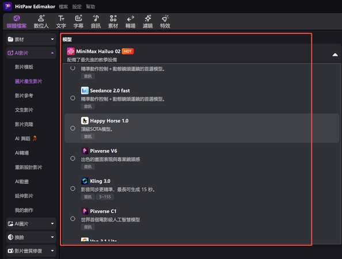Open the 濾鏡 filters tool
342x259 pixels.
click(x=147, y=22)
